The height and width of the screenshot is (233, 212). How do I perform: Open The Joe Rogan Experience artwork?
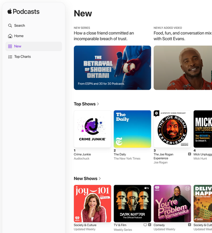coord(172,129)
